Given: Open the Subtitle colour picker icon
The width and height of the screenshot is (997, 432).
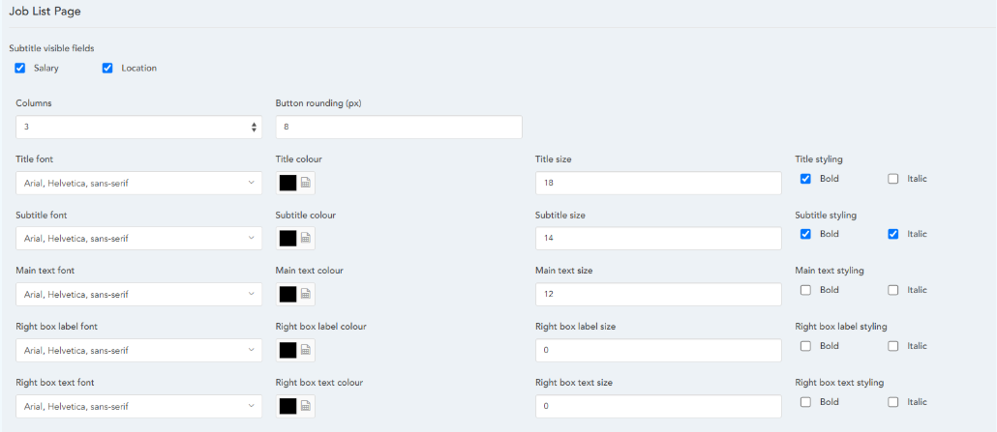Looking at the screenshot, I should click(305, 238).
